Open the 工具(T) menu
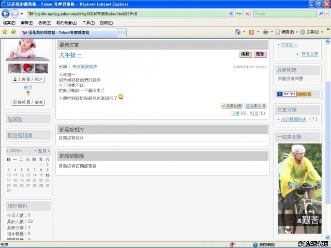 tap(88, 23)
